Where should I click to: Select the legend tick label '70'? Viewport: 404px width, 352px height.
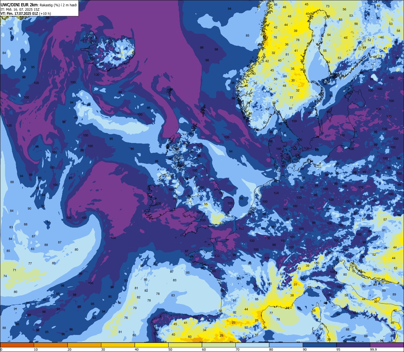(x=237, y=349)
